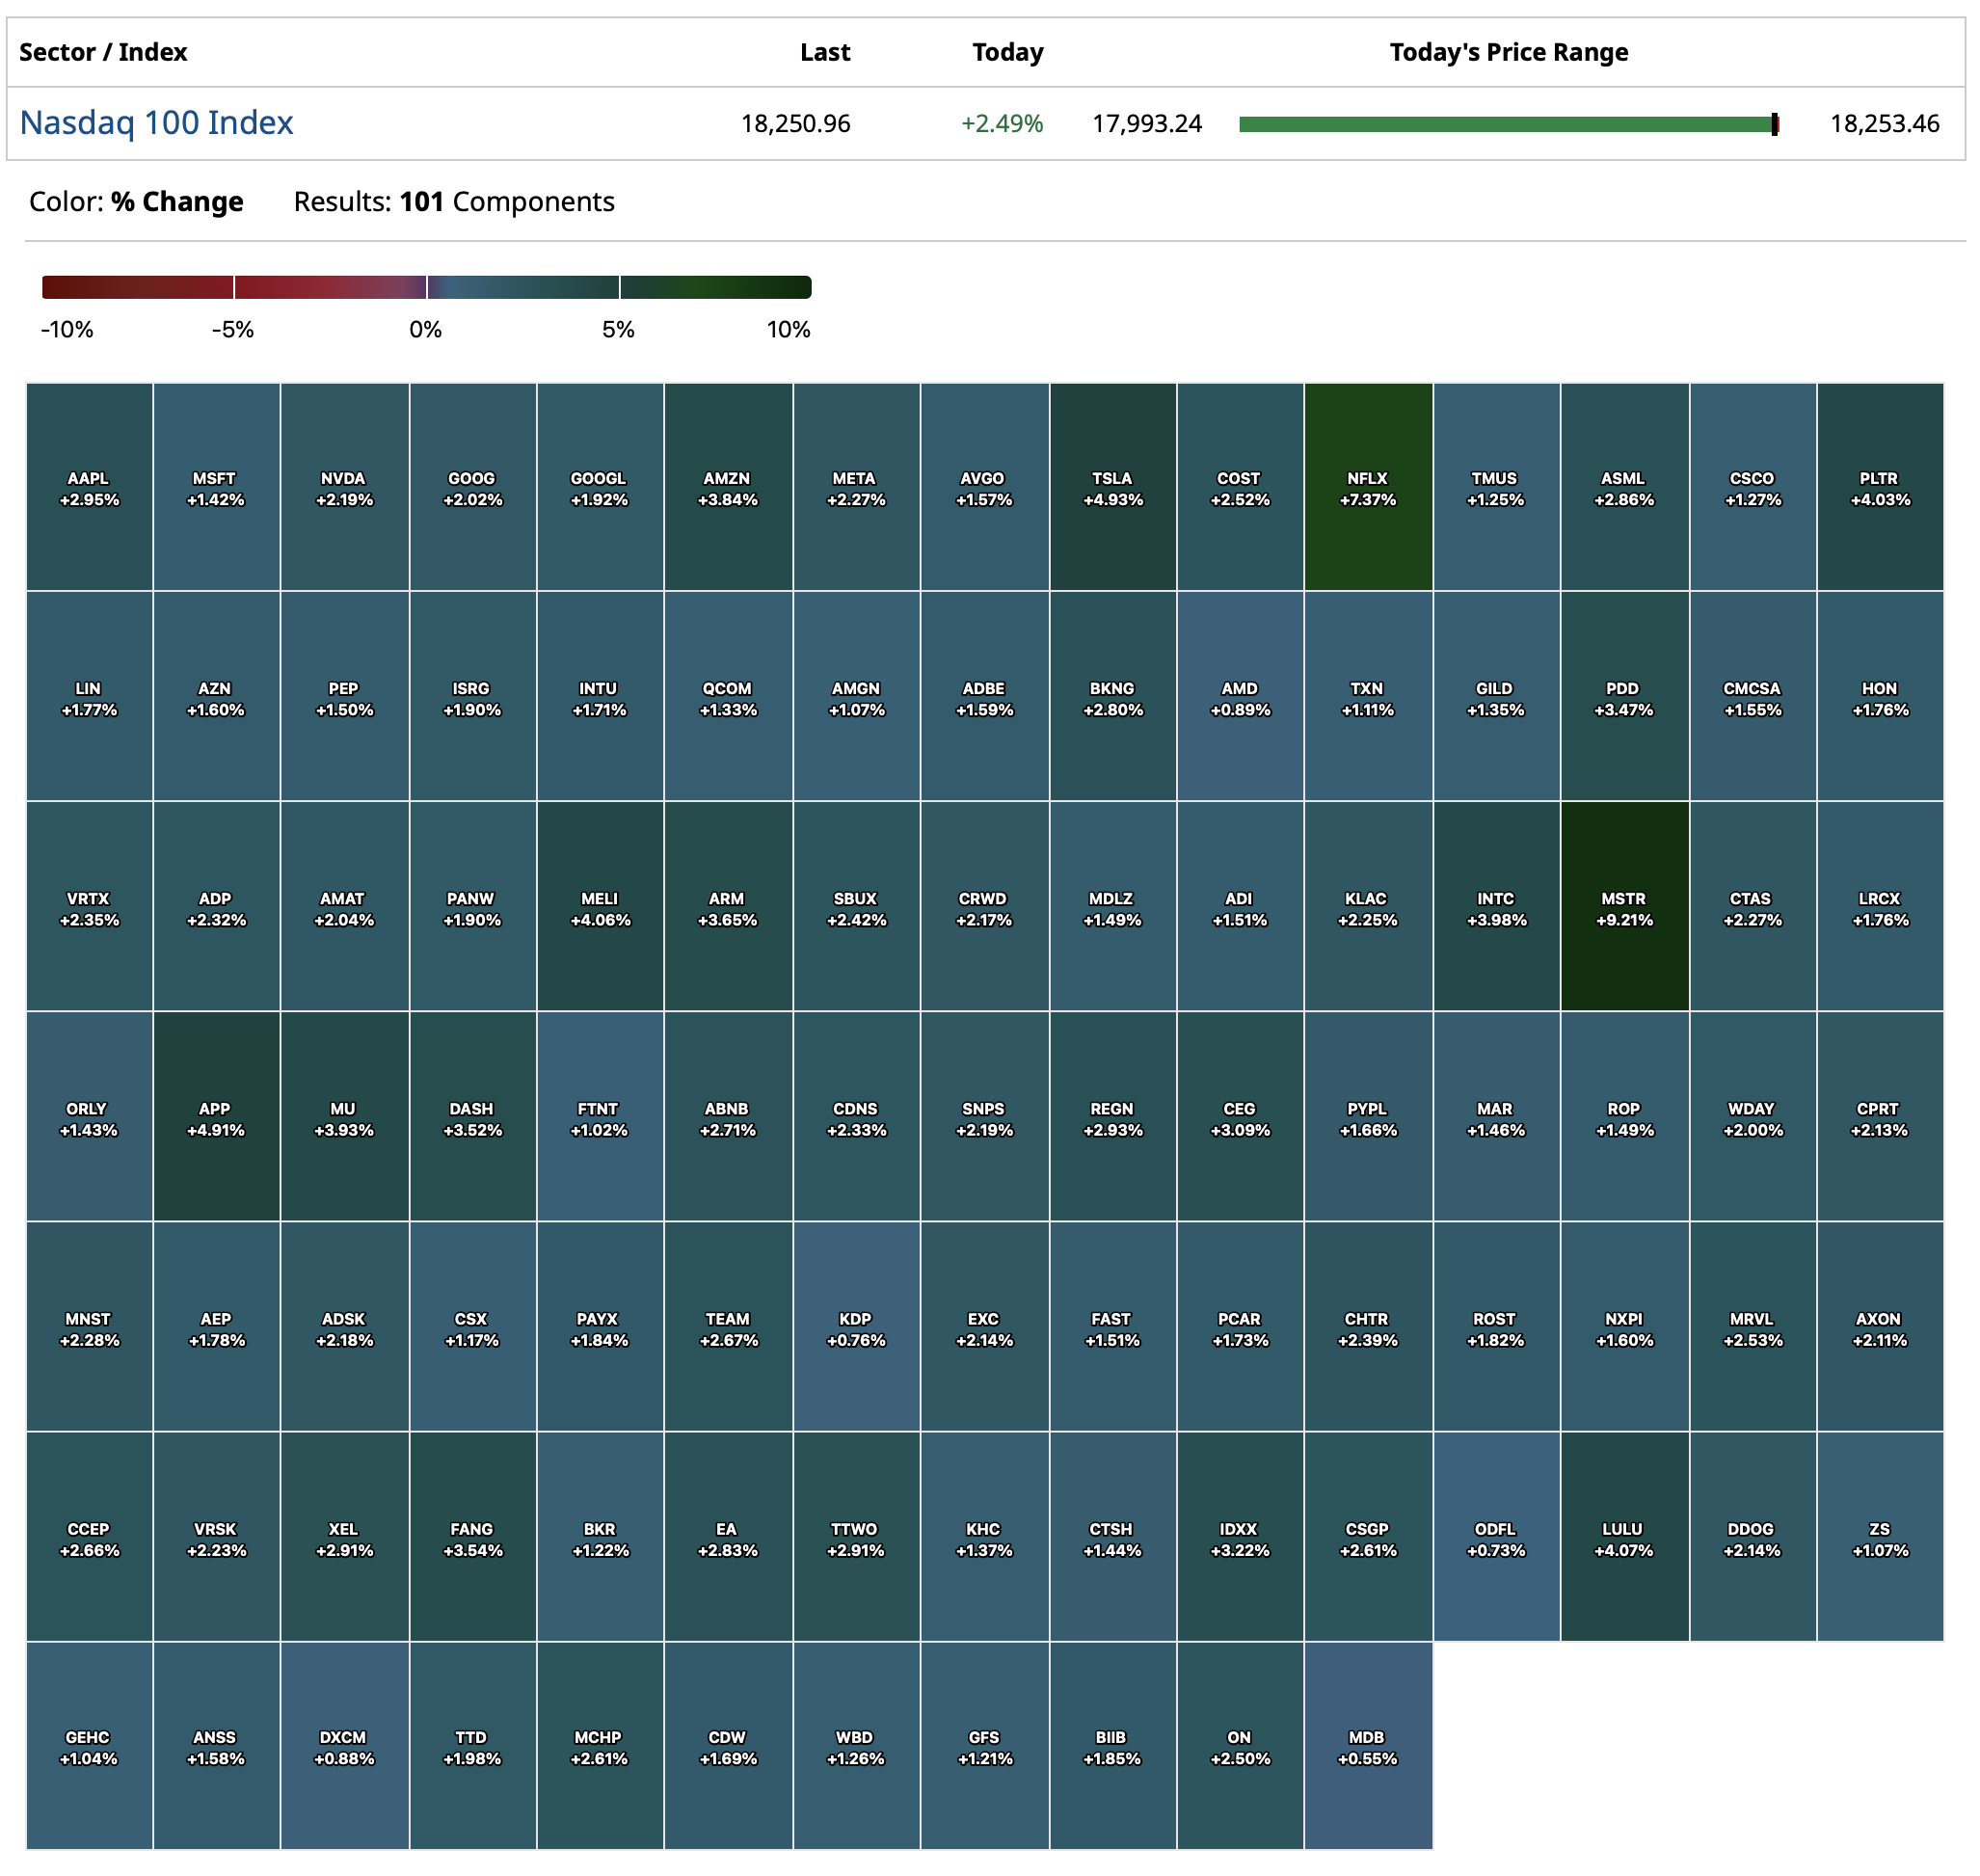
Task: Select the GEHC +1.04% tile
Action: pos(89,1747)
